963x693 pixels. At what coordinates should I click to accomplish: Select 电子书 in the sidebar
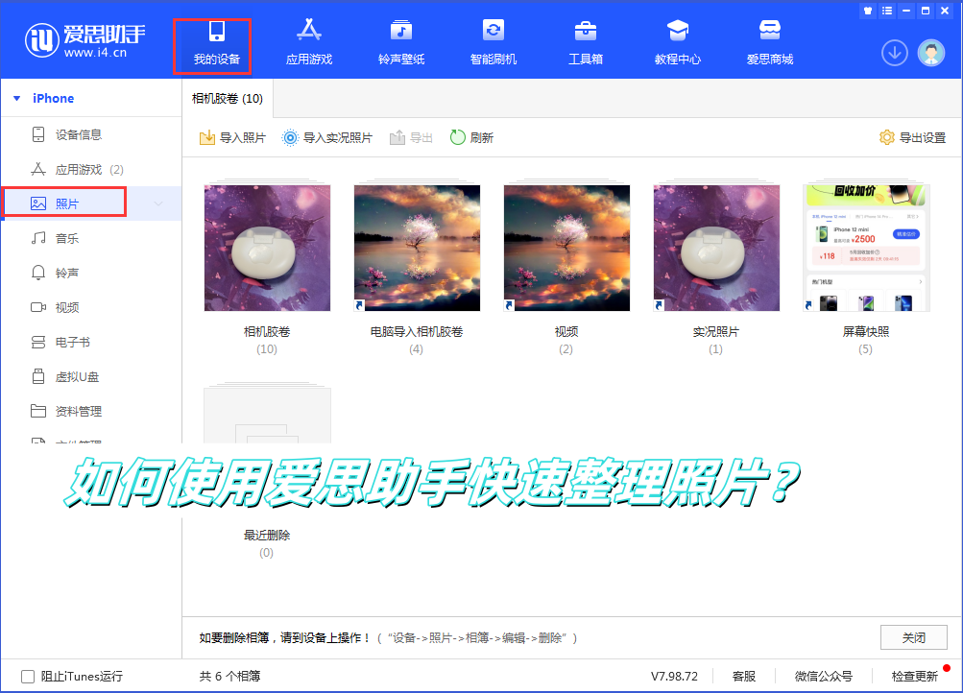click(91, 342)
